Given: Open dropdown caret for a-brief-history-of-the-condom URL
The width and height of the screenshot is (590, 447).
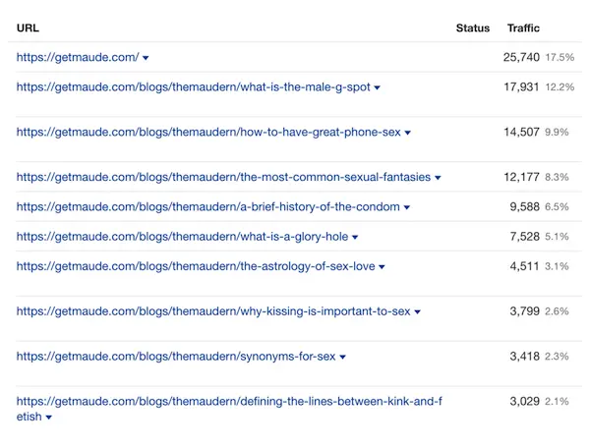Looking at the screenshot, I should point(407,208).
